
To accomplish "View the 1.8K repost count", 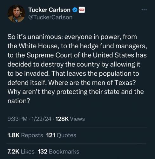I will (14, 135).
